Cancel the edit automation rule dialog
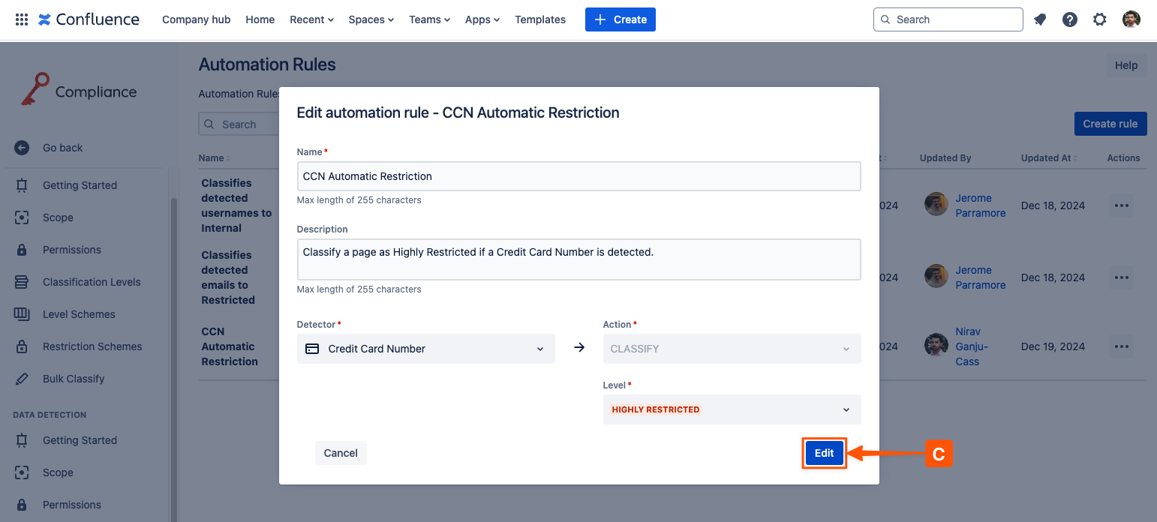Screen dimensions: 1157x522 341,453
